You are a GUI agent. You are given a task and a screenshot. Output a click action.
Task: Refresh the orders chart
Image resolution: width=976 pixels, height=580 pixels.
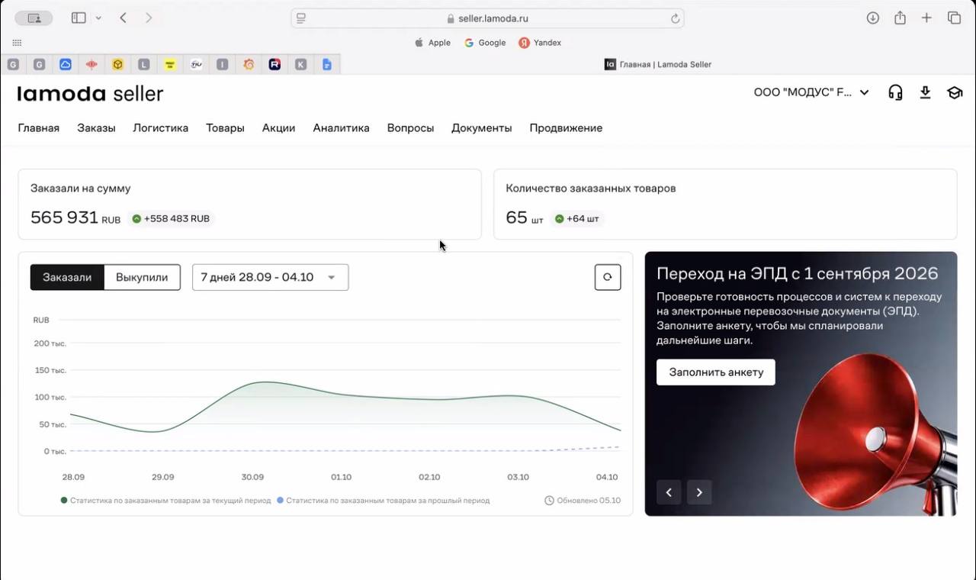point(608,277)
